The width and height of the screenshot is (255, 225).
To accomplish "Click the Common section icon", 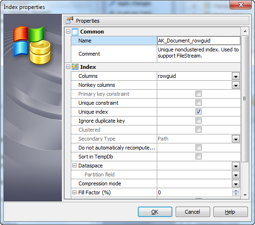I will pos(75,32).
